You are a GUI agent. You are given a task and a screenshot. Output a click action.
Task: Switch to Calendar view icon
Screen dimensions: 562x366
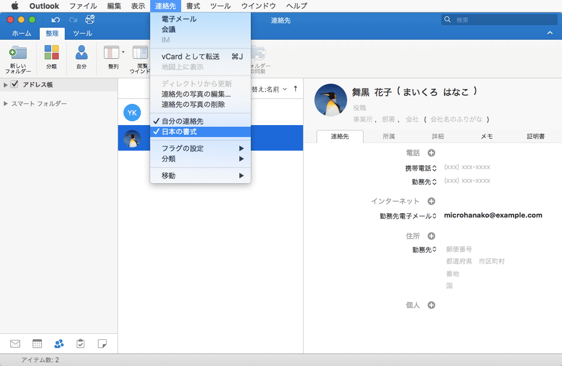(38, 344)
